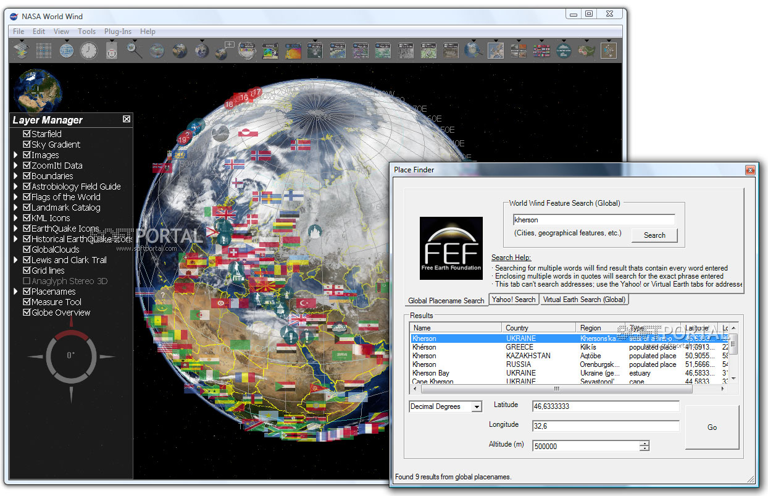Viewport: 768px width, 496px height.
Task: Close the Layer Manager panel
Action: click(127, 119)
